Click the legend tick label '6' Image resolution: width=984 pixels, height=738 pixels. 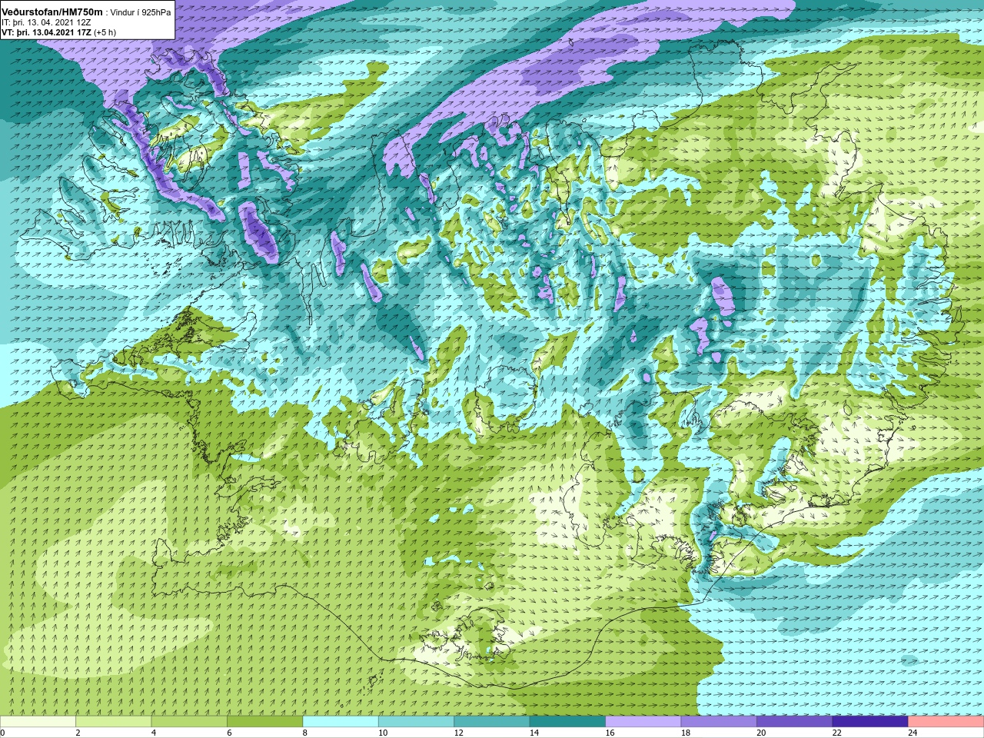coord(229,733)
